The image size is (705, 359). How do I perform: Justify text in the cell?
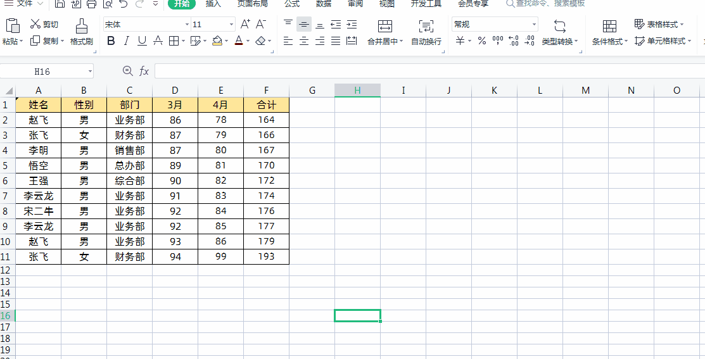pos(336,41)
